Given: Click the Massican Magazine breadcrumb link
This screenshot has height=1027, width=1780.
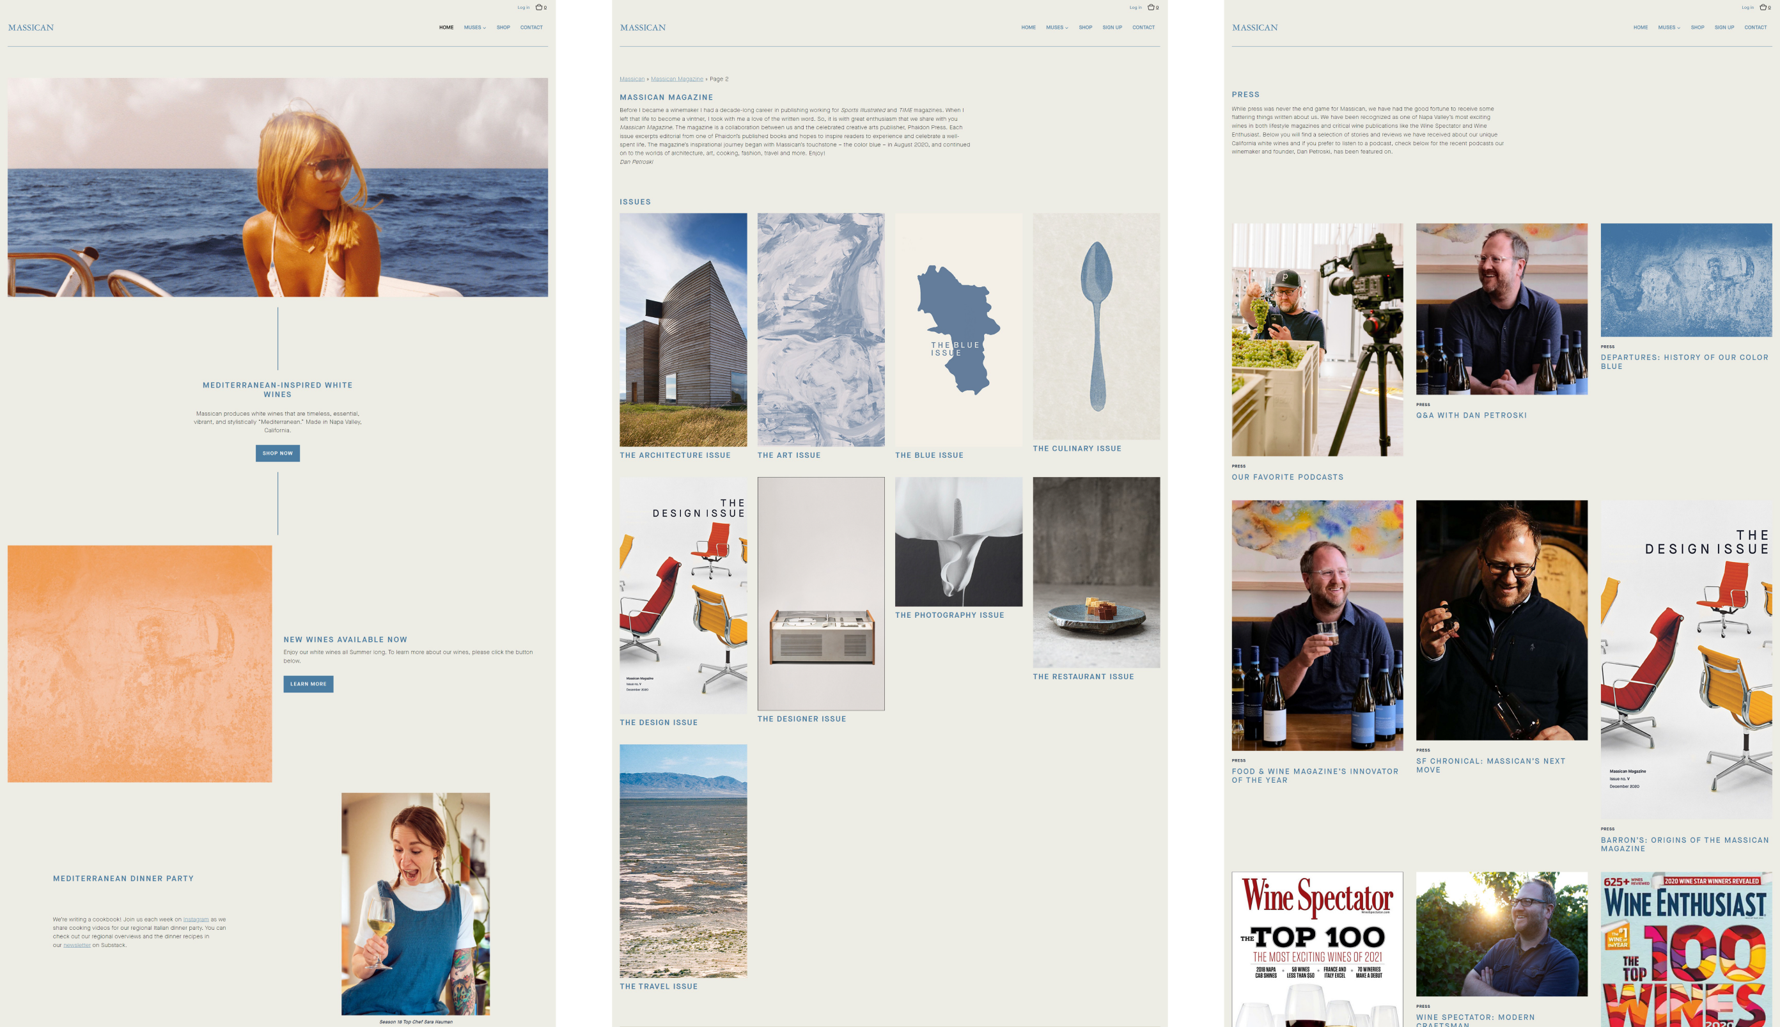Looking at the screenshot, I should [677, 79].
